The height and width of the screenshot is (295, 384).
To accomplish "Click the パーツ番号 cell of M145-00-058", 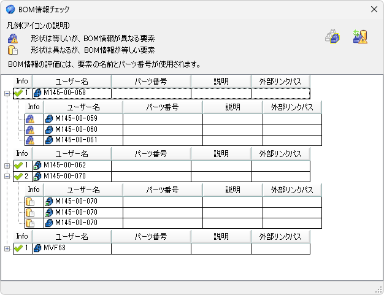I will click(151, 93).
